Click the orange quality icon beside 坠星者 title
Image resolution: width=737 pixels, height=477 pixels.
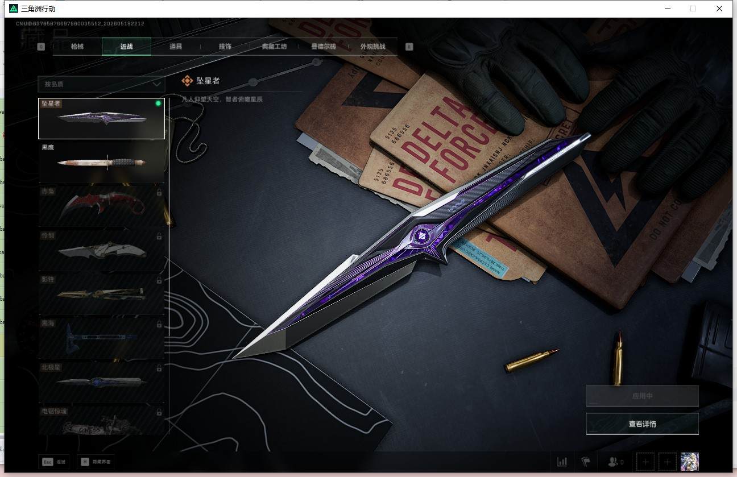click(x=187, y=81)
